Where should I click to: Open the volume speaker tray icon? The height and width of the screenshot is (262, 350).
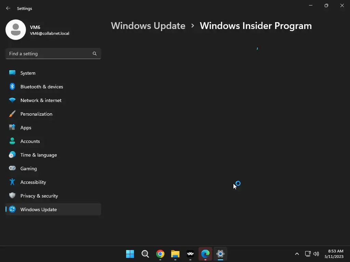coord(316,254)
